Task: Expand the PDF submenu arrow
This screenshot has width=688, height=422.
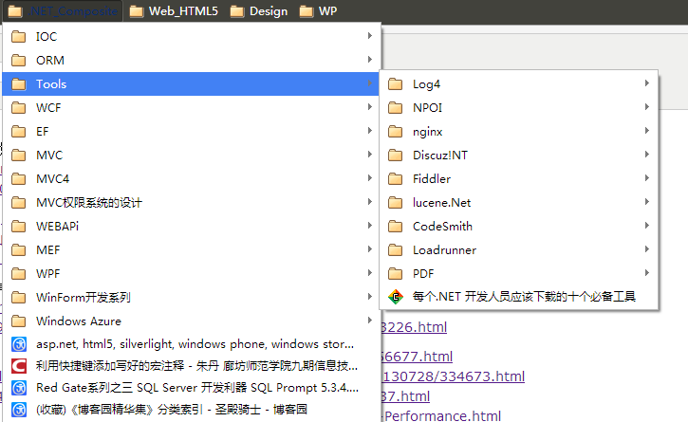Action: 647,272
